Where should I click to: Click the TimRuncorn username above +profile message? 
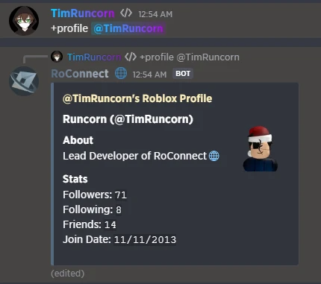(x=83, y=13)
